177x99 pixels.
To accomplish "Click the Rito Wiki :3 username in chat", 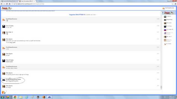I will tap(9, 32).
